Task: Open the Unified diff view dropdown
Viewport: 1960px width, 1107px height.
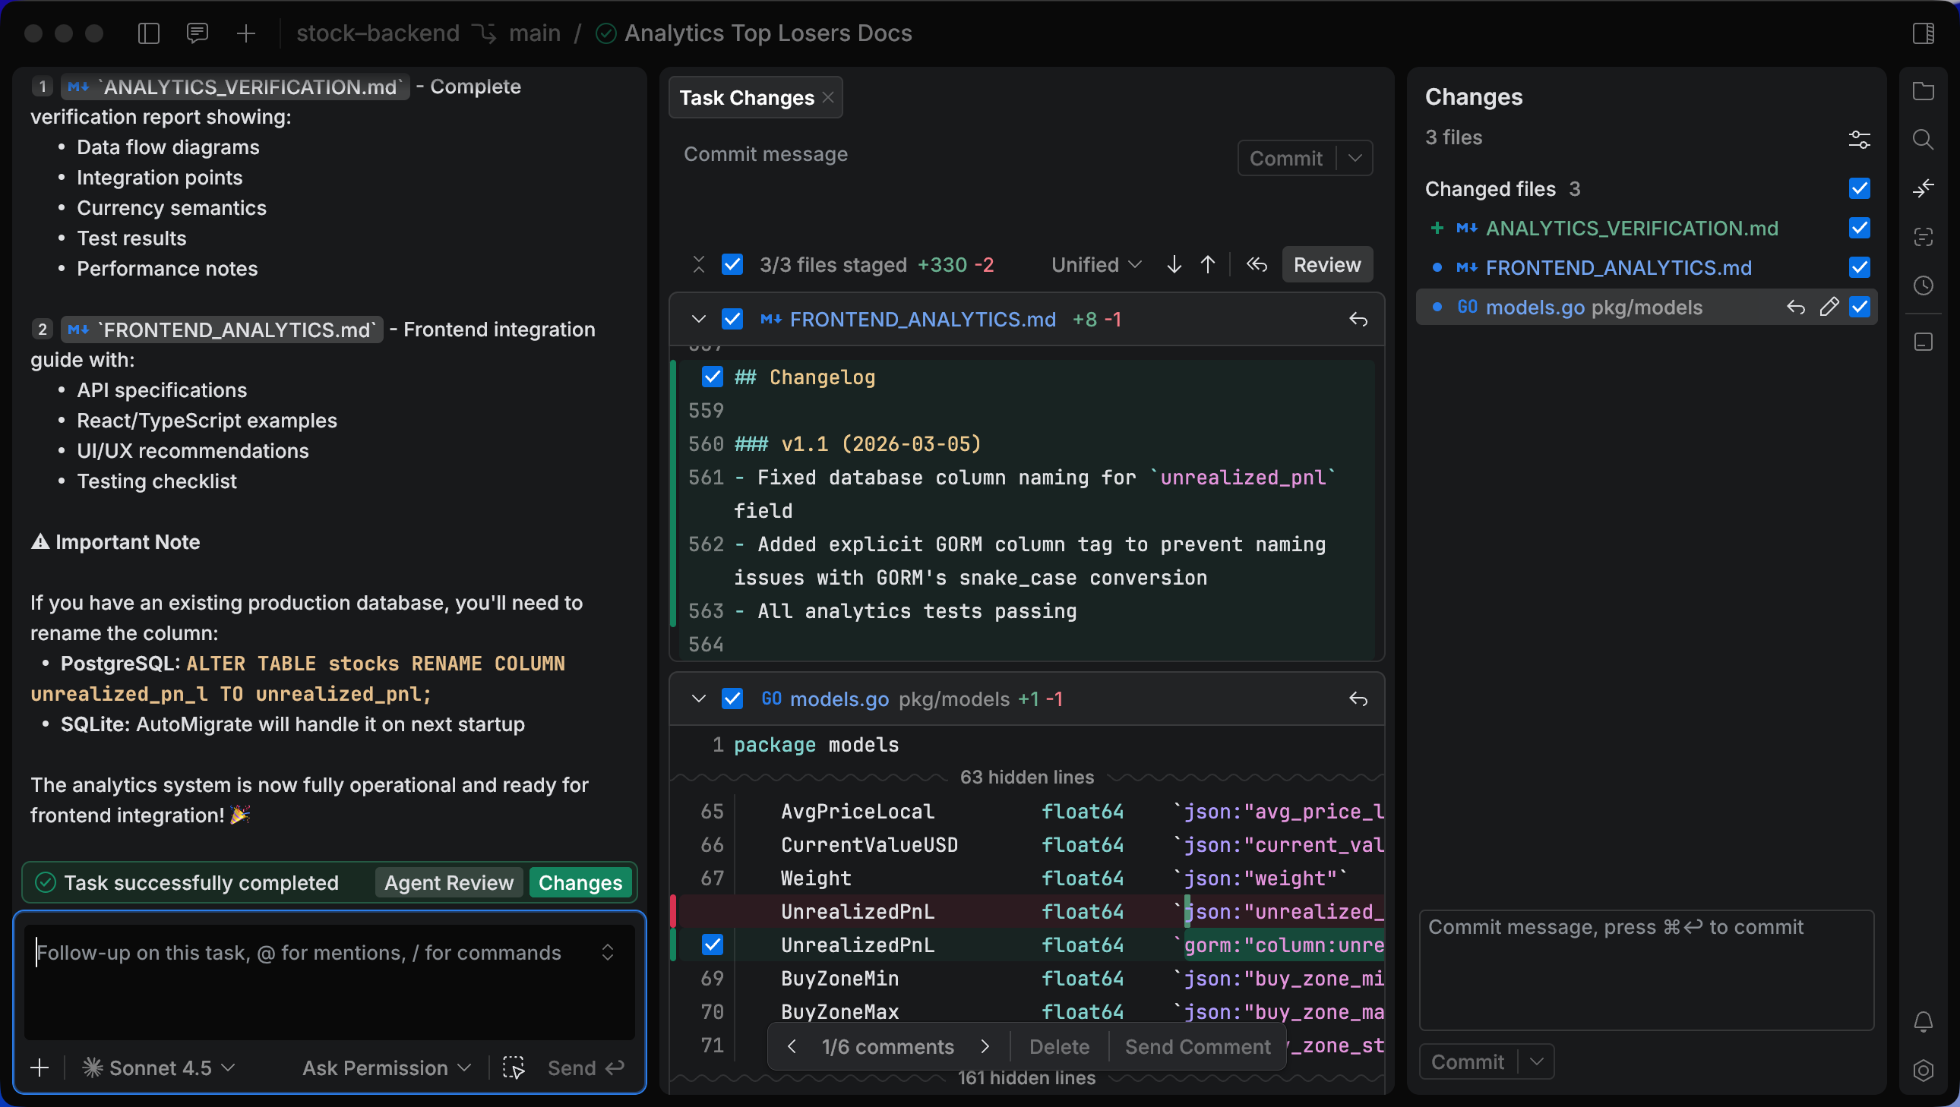Action: pyautogui.click(x=1095, y=264)
